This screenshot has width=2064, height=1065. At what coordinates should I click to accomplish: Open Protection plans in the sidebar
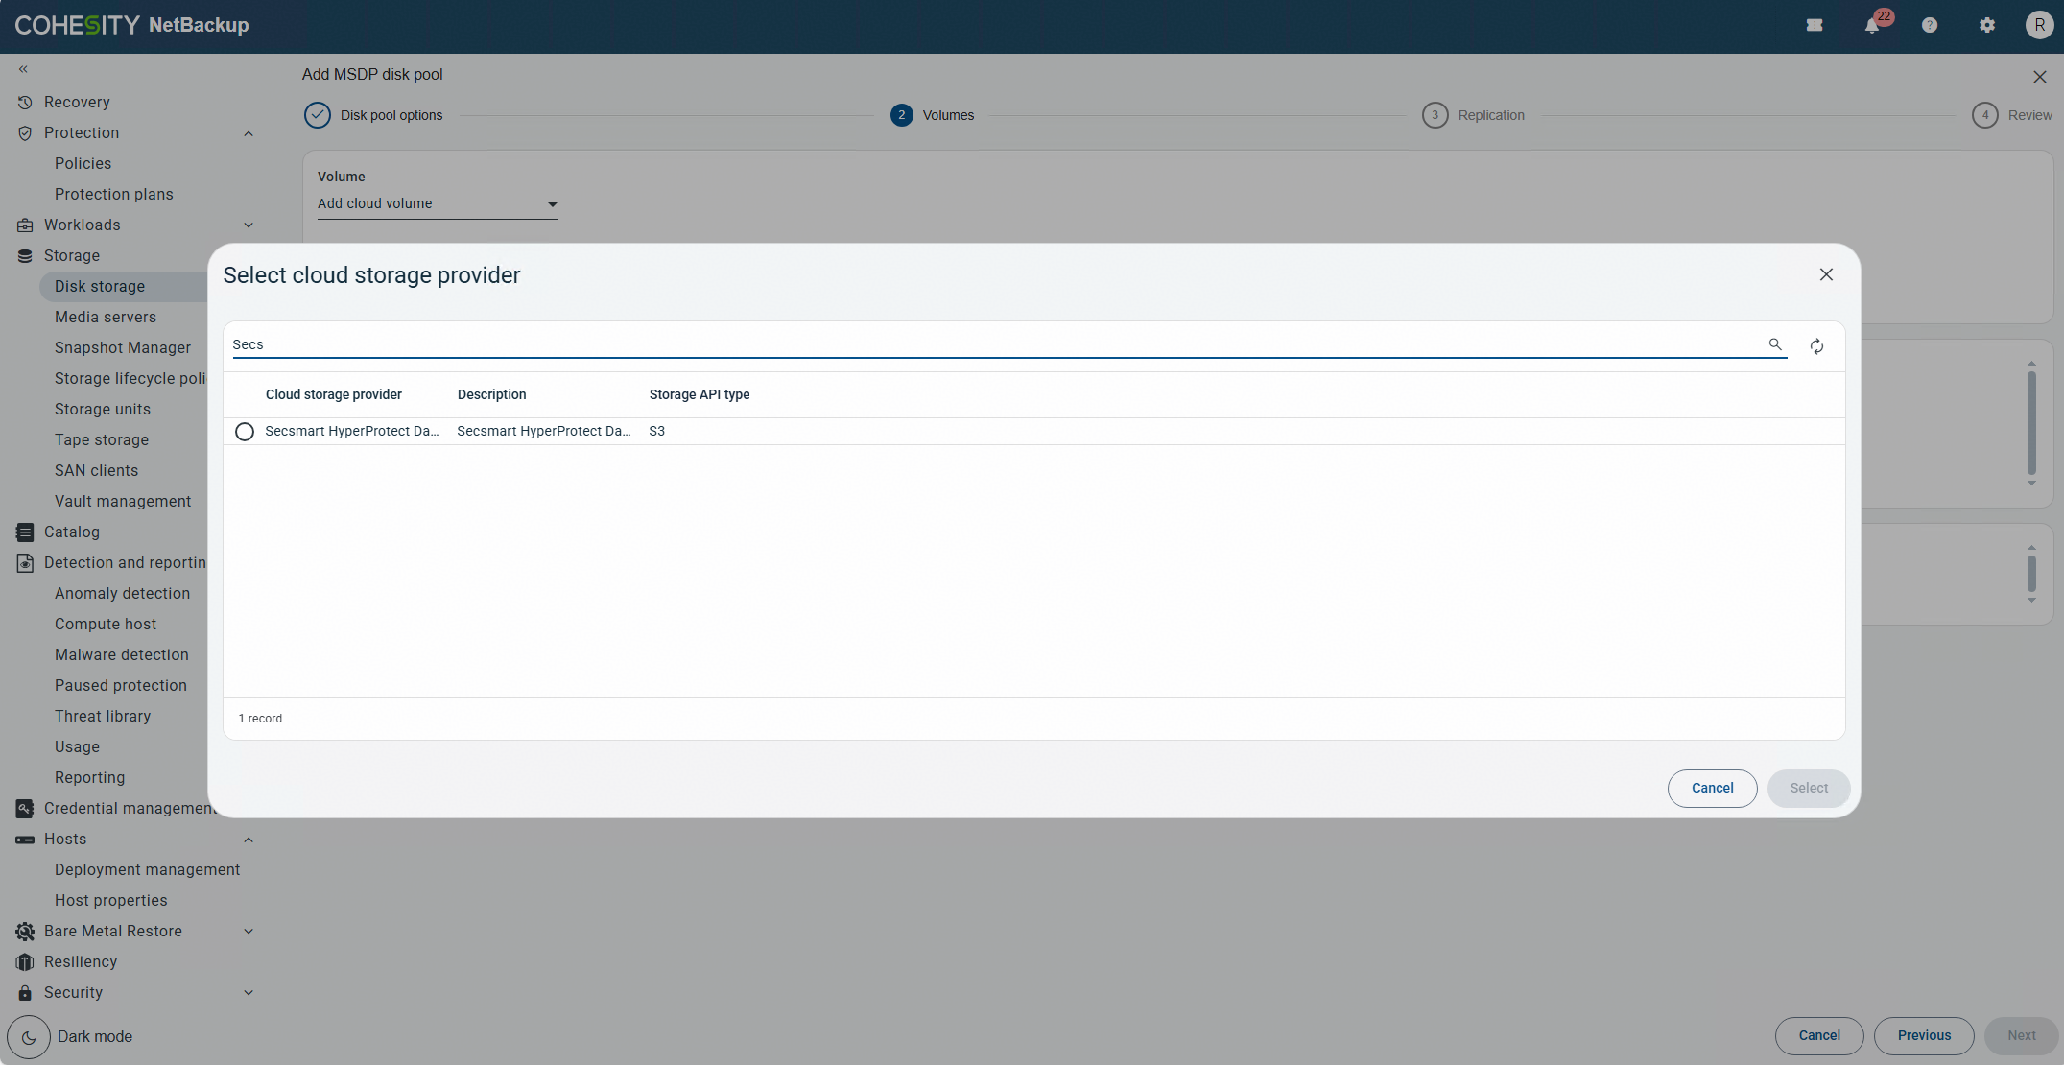coord(114,194)
